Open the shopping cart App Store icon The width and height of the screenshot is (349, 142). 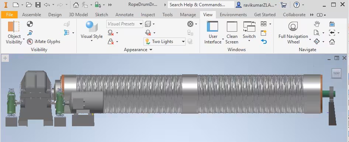(284, 5)
